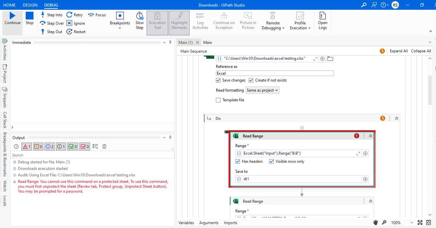Open Project side panel
The image size is (436, 228).
[x=5, y=73]
